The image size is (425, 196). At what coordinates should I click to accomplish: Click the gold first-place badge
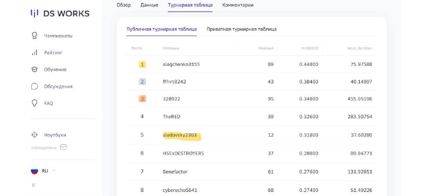click(142, 64)
